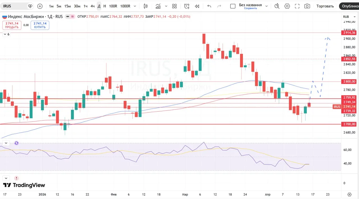Click the 2 800,00 price level label
This screenshot has height=199, width=359.
tap(349, 82)
